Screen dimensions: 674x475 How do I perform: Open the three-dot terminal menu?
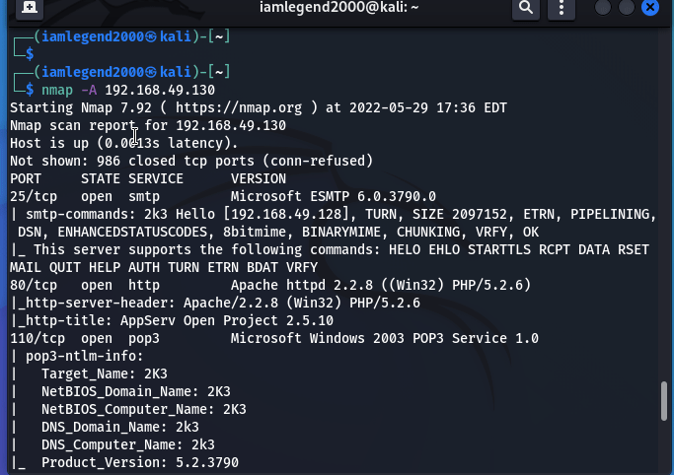[562, 7]
